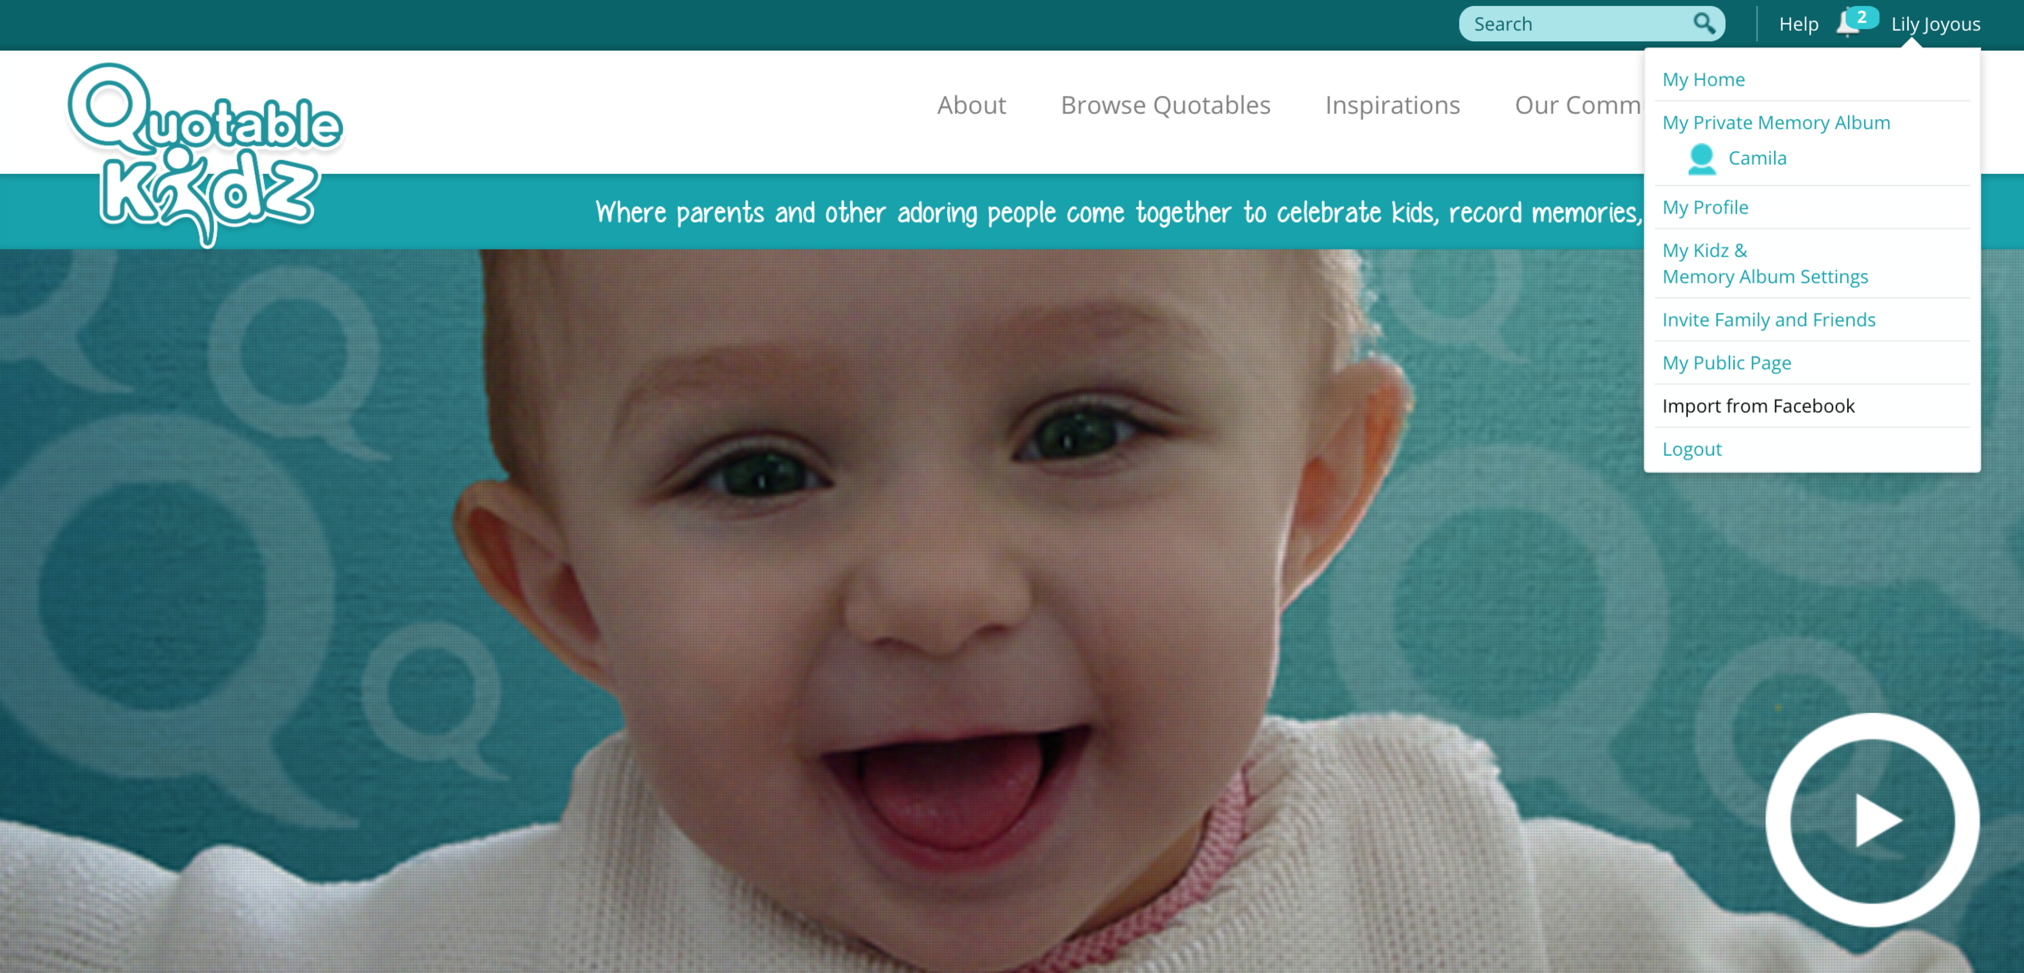Click Logout in the user menu
This screenshot has width=2024, height=973.
pos(1692,450)
